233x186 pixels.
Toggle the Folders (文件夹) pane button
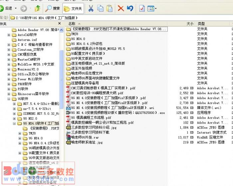73,9
